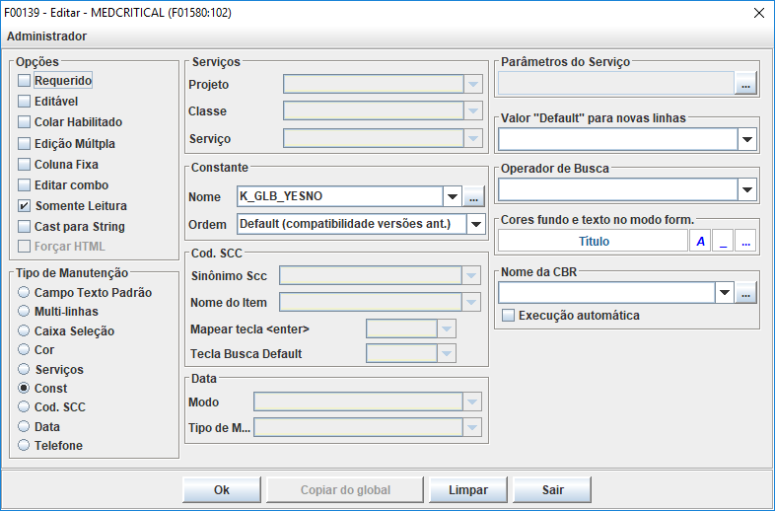Click the blue 'A' text color button
775x511 pixels.
pos(700,241)
